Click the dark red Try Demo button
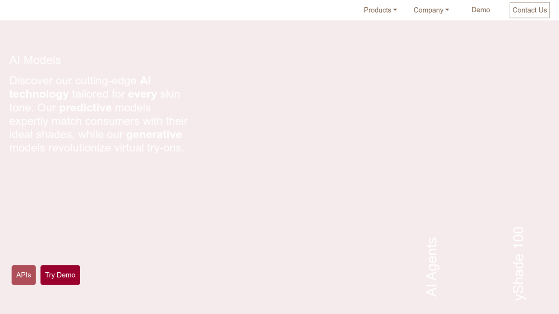Image resolution: width=559 pixels, height=314 pixels. (x=60, y=275)
